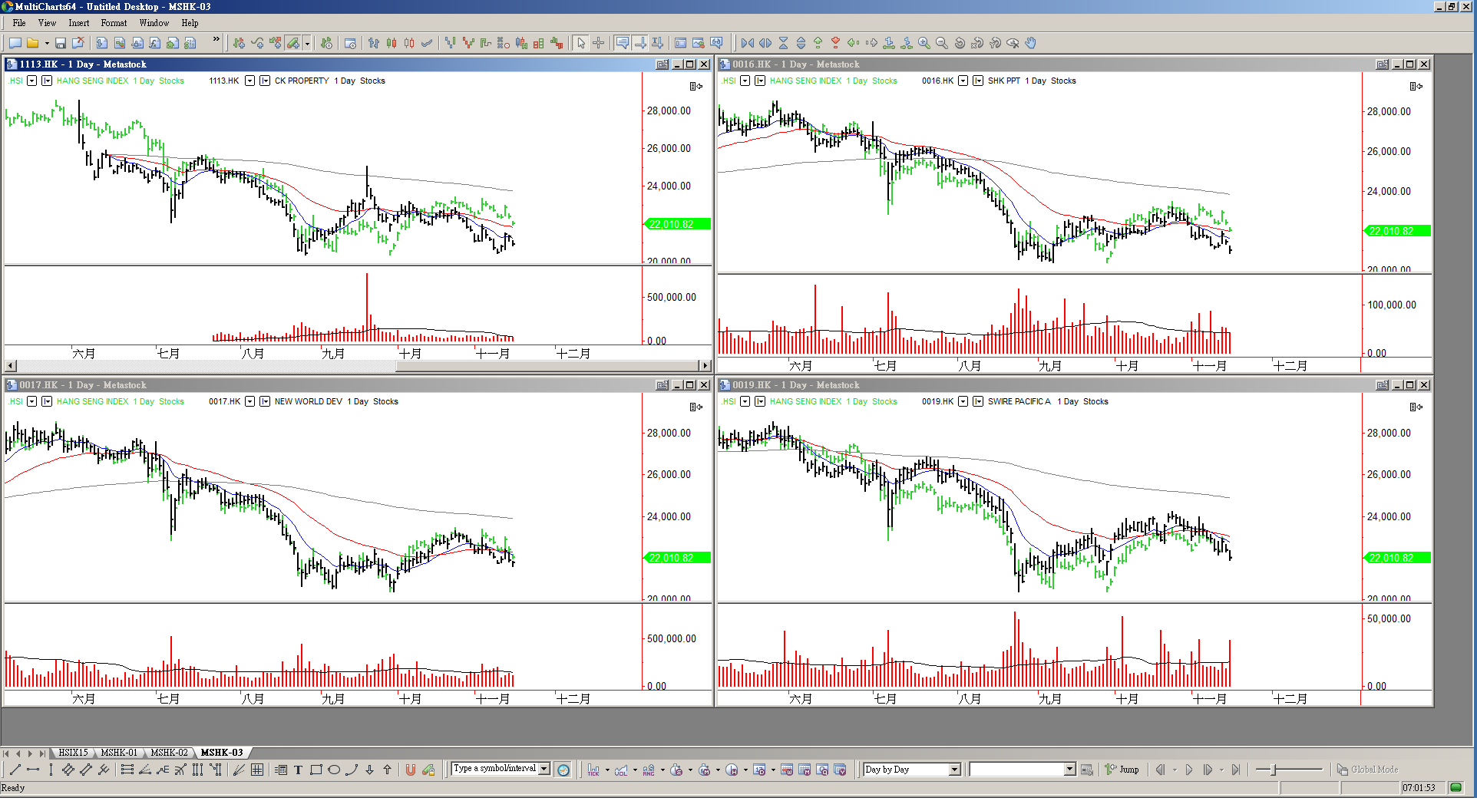
Task: Select the zoom in magnifier tool
Action: [x=924, y=44]
